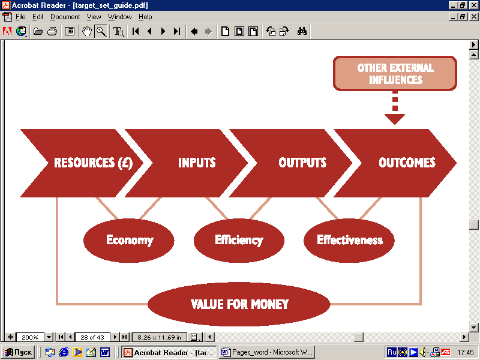Select the Text Select tool
480x360 pixels.
(118, 31)
